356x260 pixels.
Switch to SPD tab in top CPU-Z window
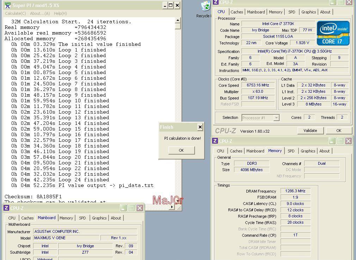[292, 12]
